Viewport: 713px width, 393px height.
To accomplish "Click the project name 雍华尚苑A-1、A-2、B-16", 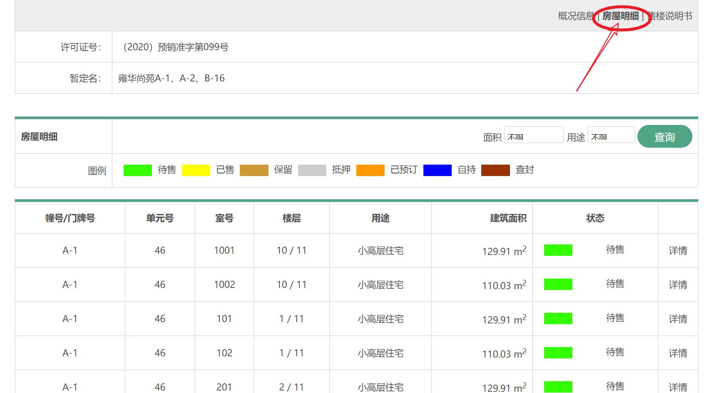I will [172, 78].
